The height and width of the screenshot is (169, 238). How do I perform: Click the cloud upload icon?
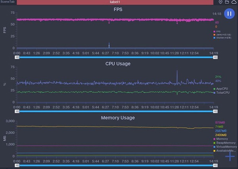(x=234, y=2)
